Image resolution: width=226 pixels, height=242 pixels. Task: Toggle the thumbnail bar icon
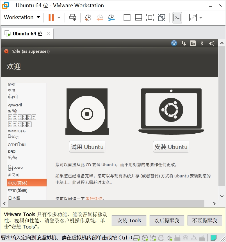pyautogui.click(x=138, y=17)
